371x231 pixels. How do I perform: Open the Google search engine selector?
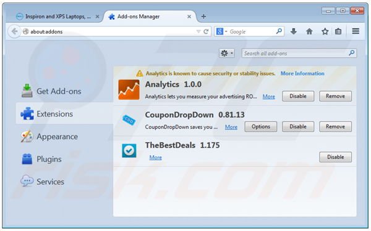click(221, 31)
